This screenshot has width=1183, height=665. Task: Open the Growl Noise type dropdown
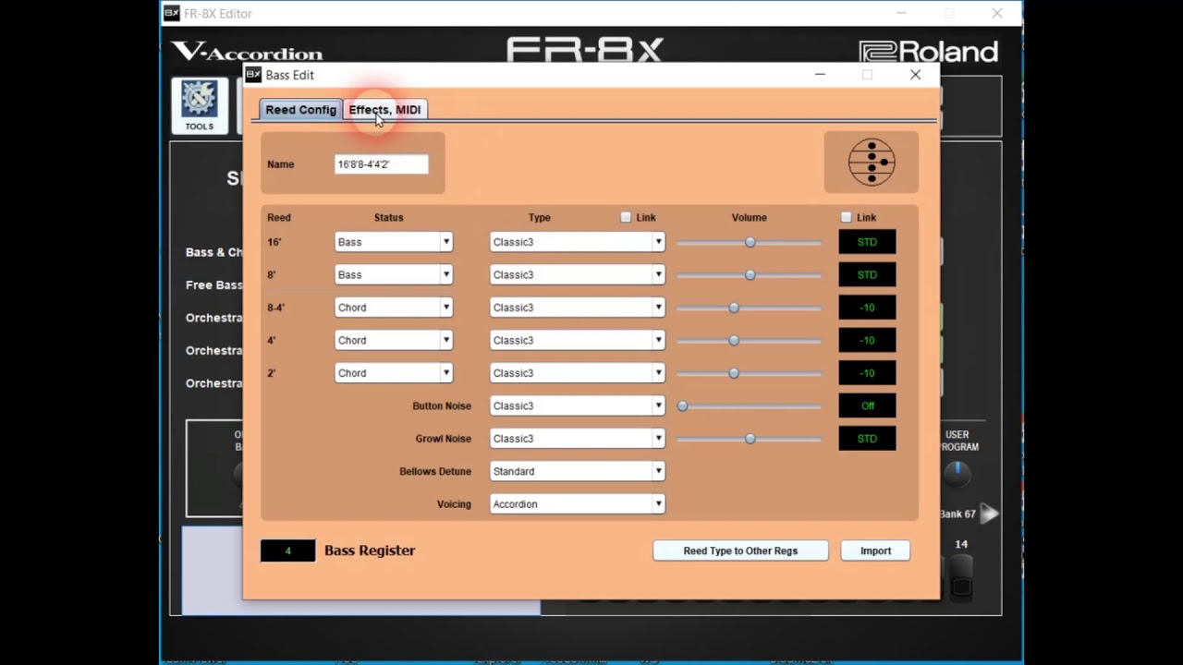(577, 439)
